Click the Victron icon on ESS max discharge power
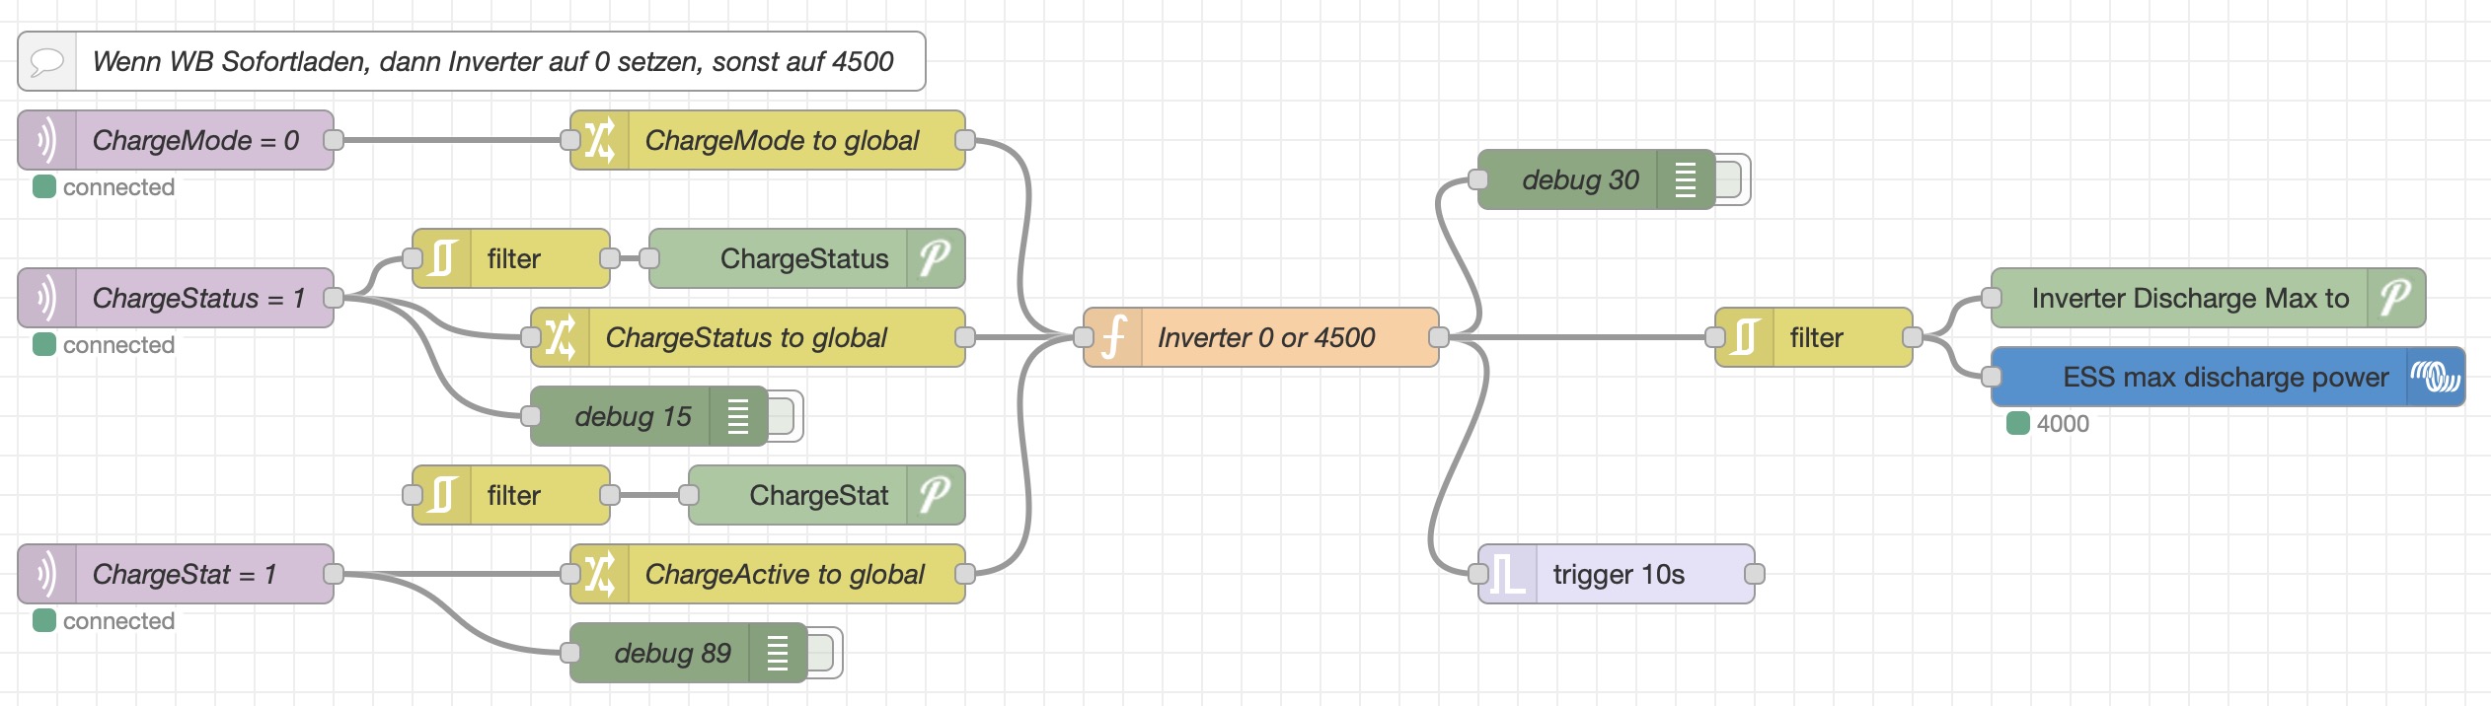Viewport: 2491px width, 706px height. (x=2435, y=378)
